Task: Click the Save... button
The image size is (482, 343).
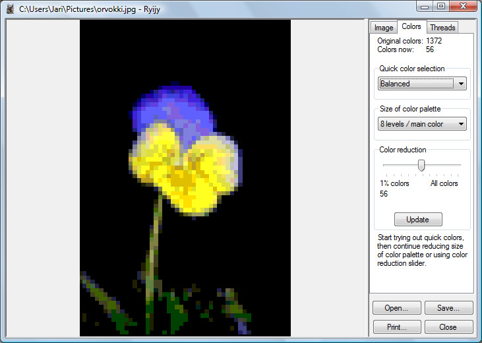Action: point(448,308)
